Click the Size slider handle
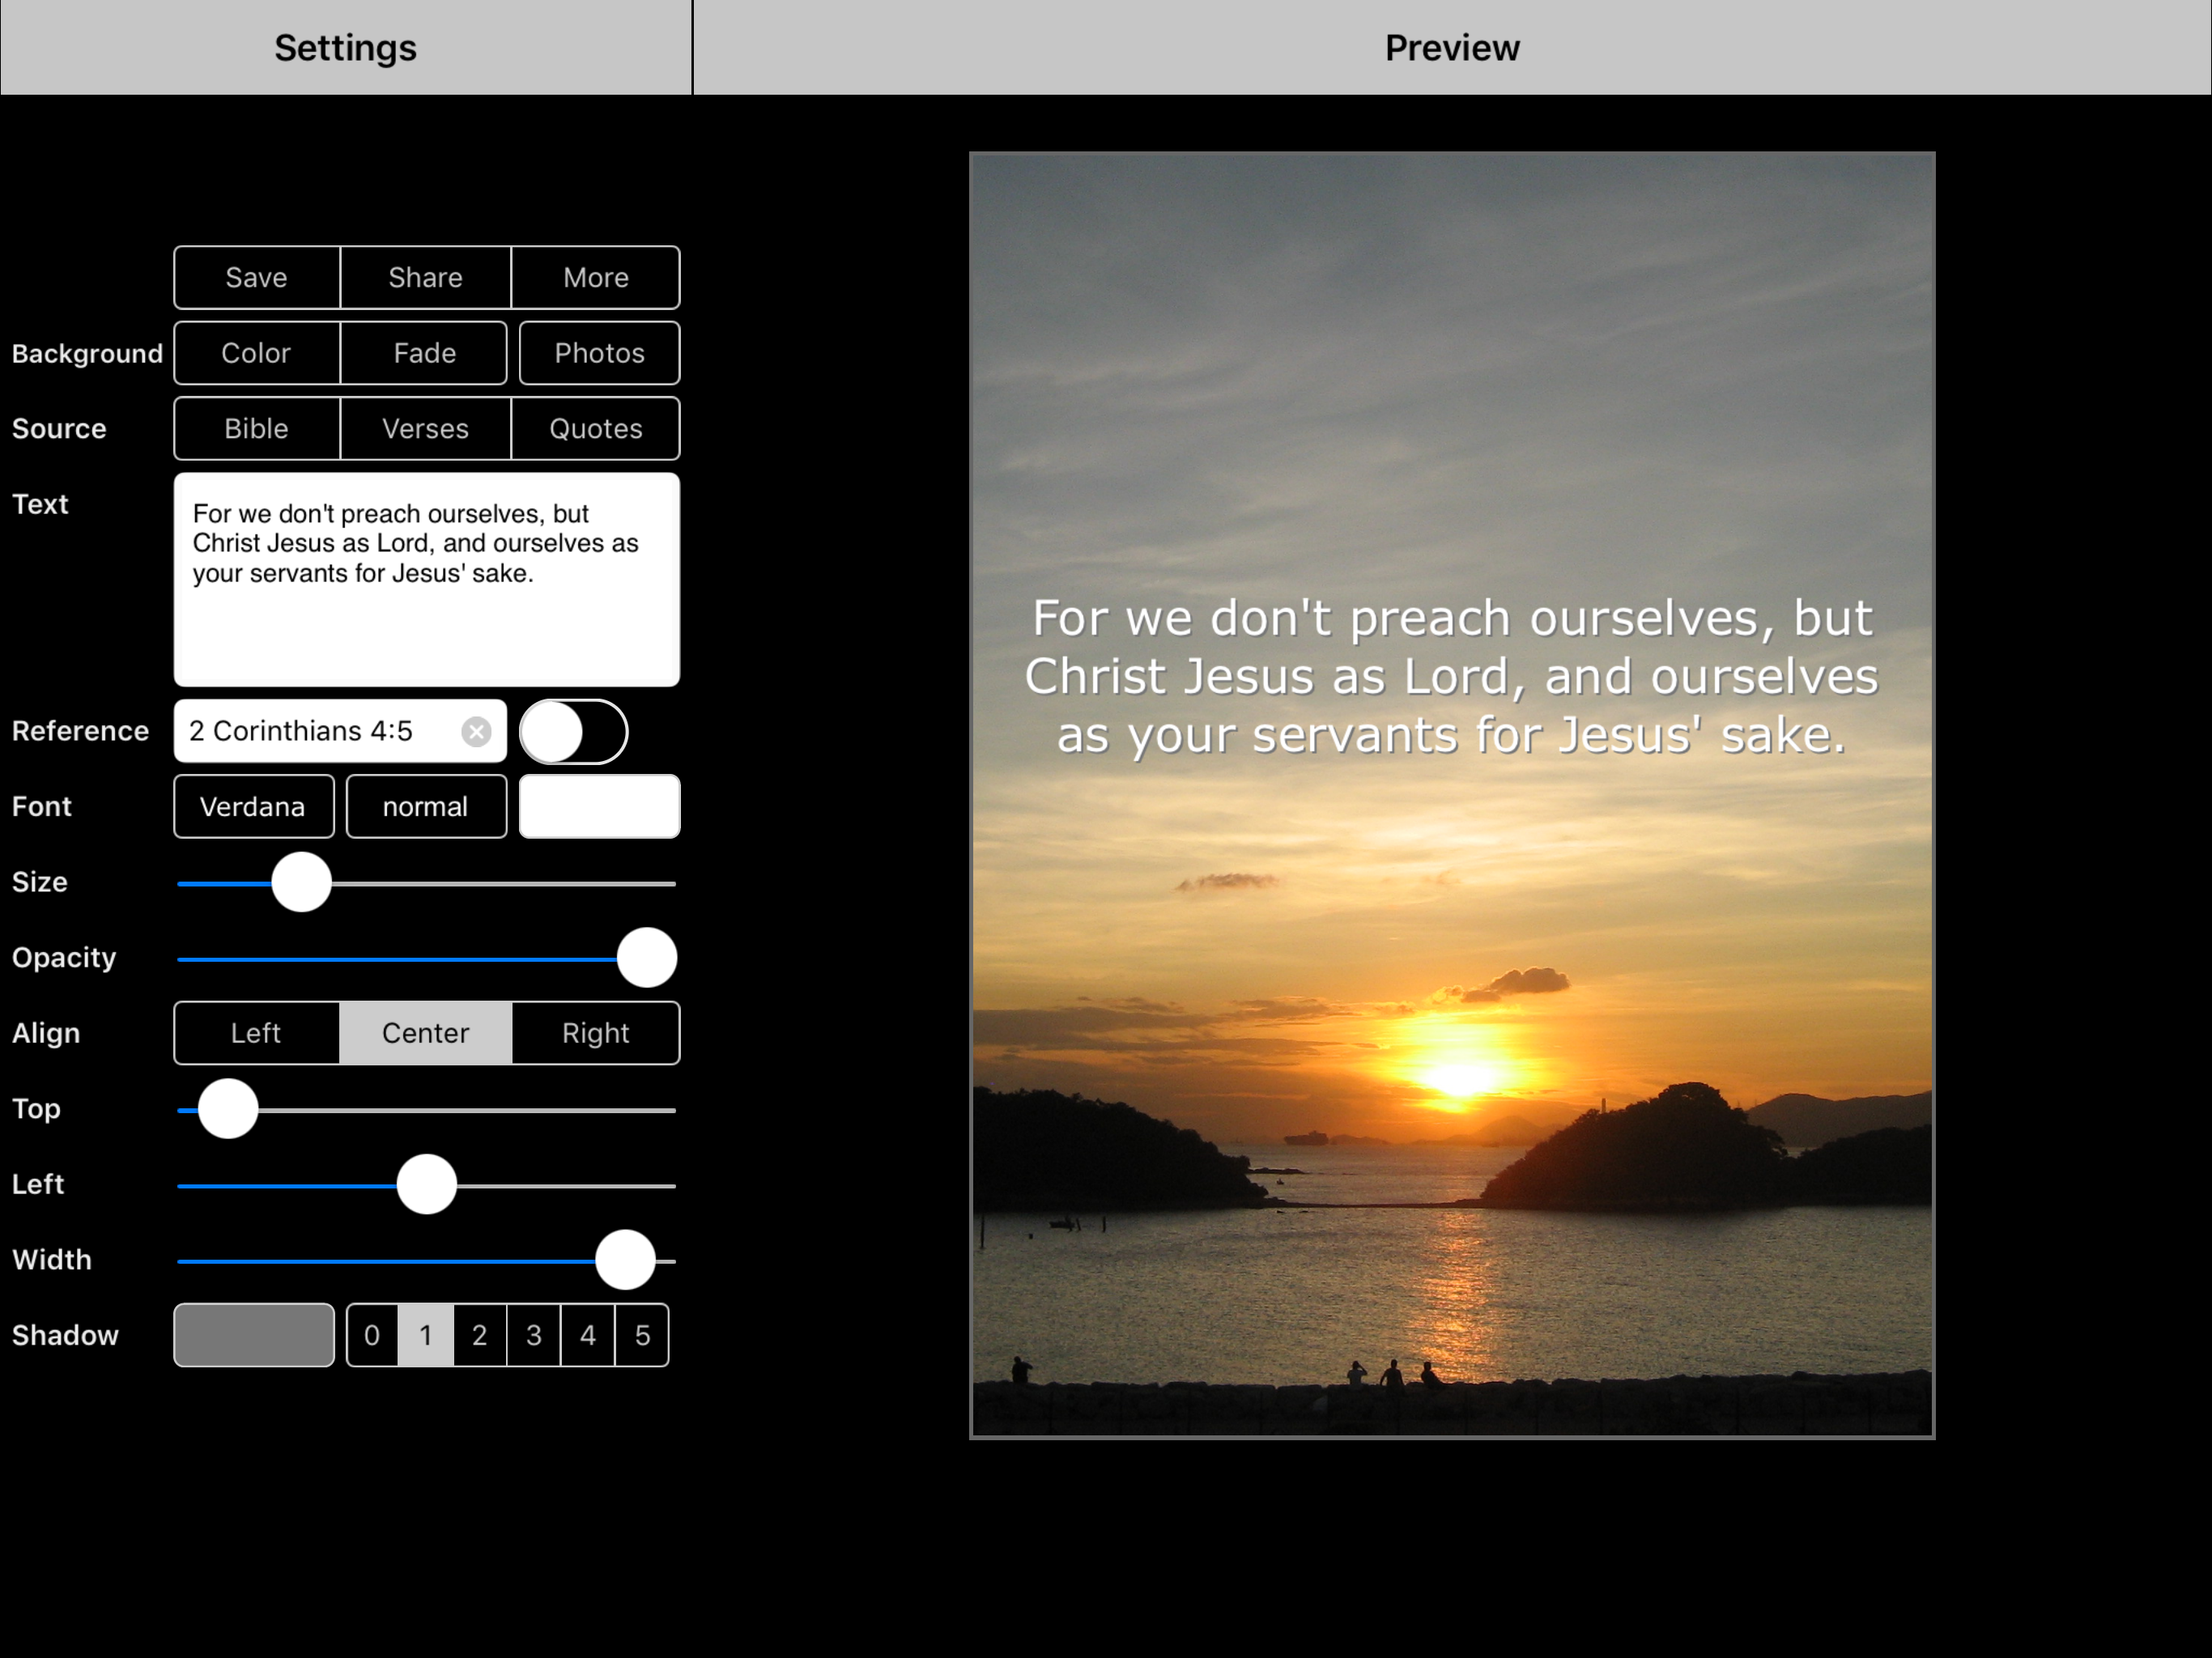 click(301, 883)
